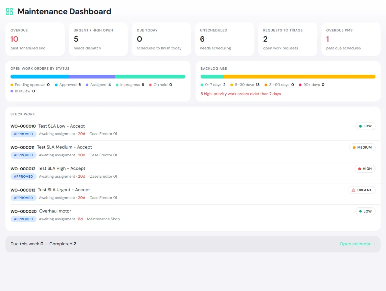Click the Stuck Work section heading
Screen dimensions: 386x291
click(23, 114)
